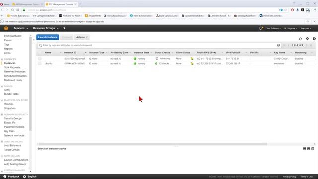Check the first unnamed instance row
318x179 pixels.
(40, 59)
